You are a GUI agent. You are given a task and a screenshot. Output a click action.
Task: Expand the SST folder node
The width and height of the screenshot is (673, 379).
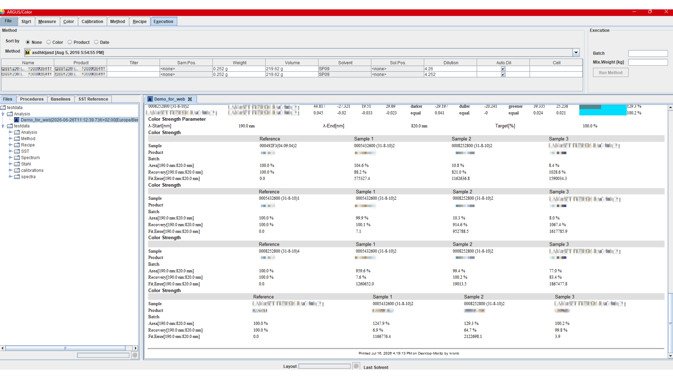tap(10, 151)
